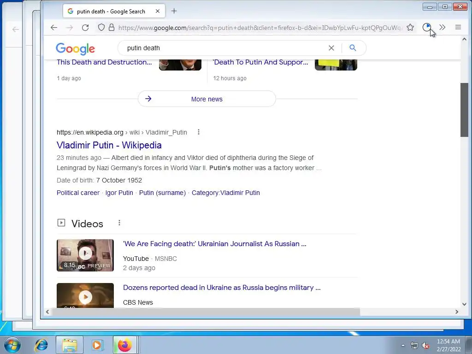Click back arrow in the background window
The height and width of the screenshot is (354, 472).
coord(16,29)
